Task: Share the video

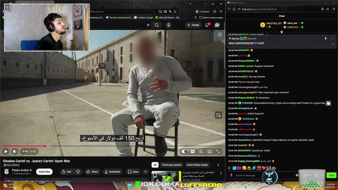Action: pyautogui.click(x=92, y=172)
